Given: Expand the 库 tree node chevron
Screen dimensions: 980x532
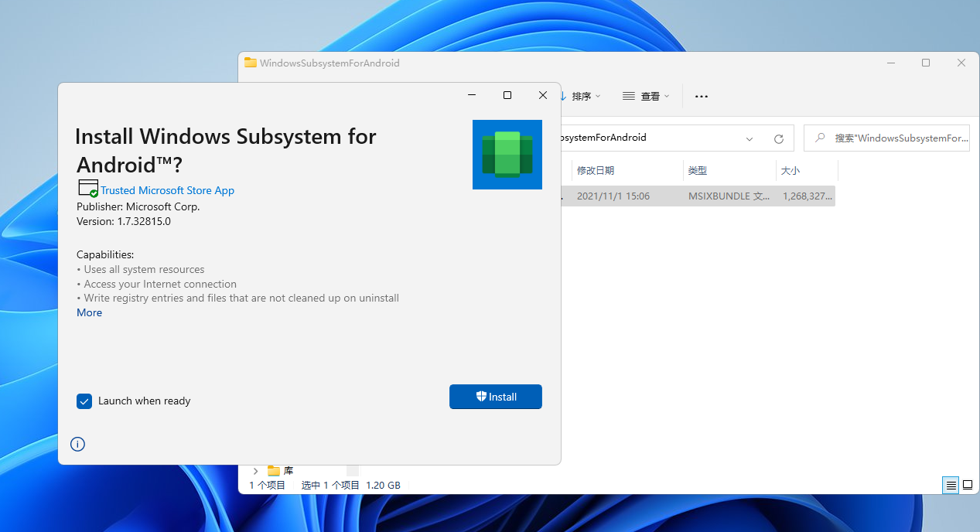Looking at the screenshot, I should coord(256,471).
